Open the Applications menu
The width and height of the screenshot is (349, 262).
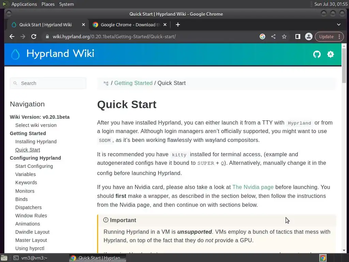(x=24, y=4)
